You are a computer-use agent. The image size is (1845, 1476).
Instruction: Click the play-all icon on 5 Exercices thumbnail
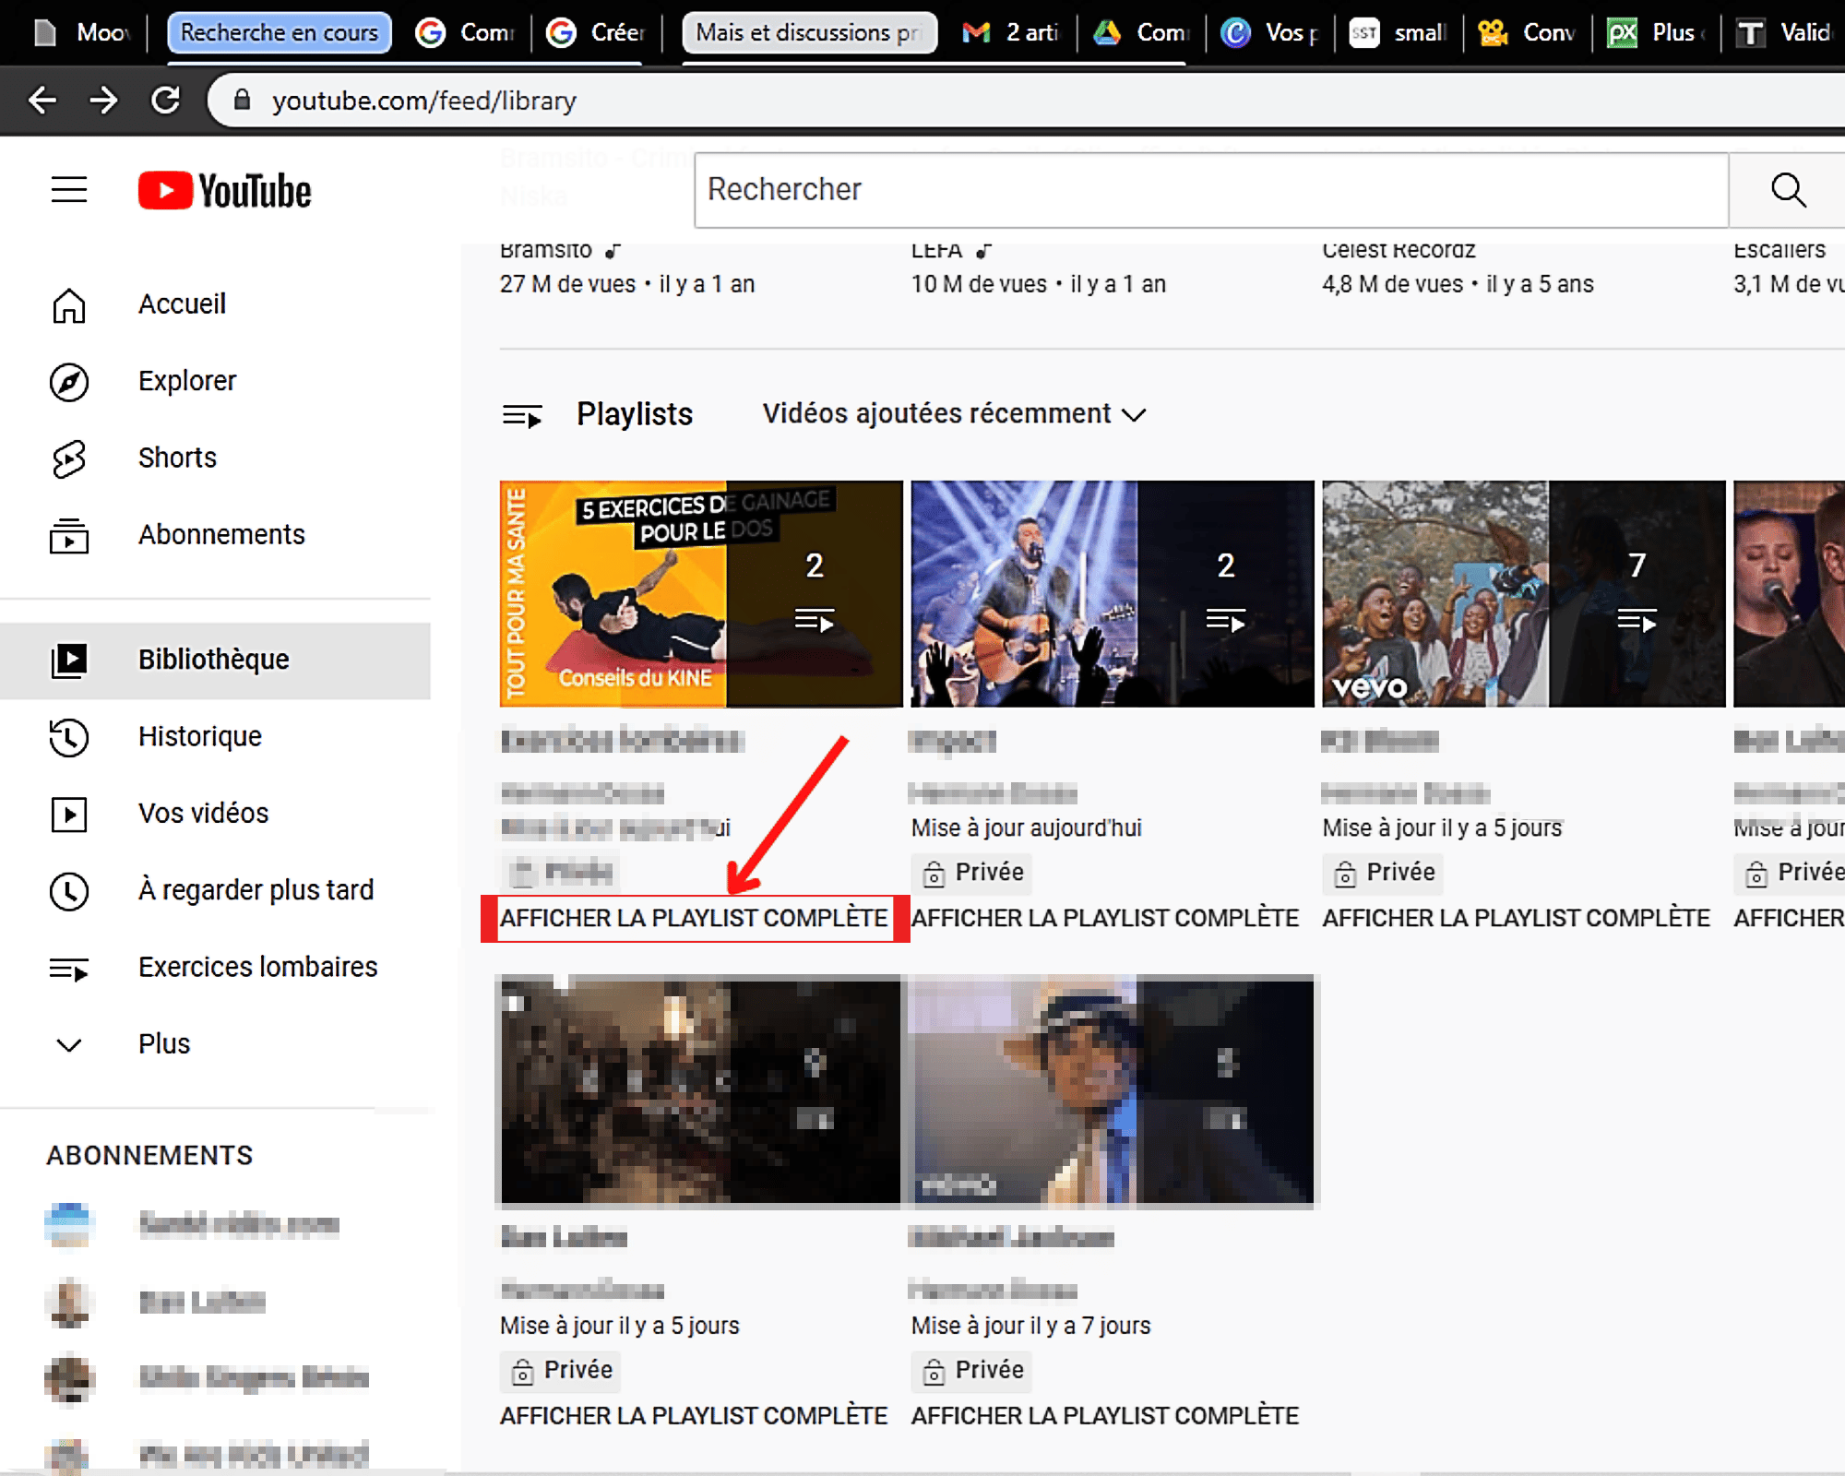[x=815, y=621]
